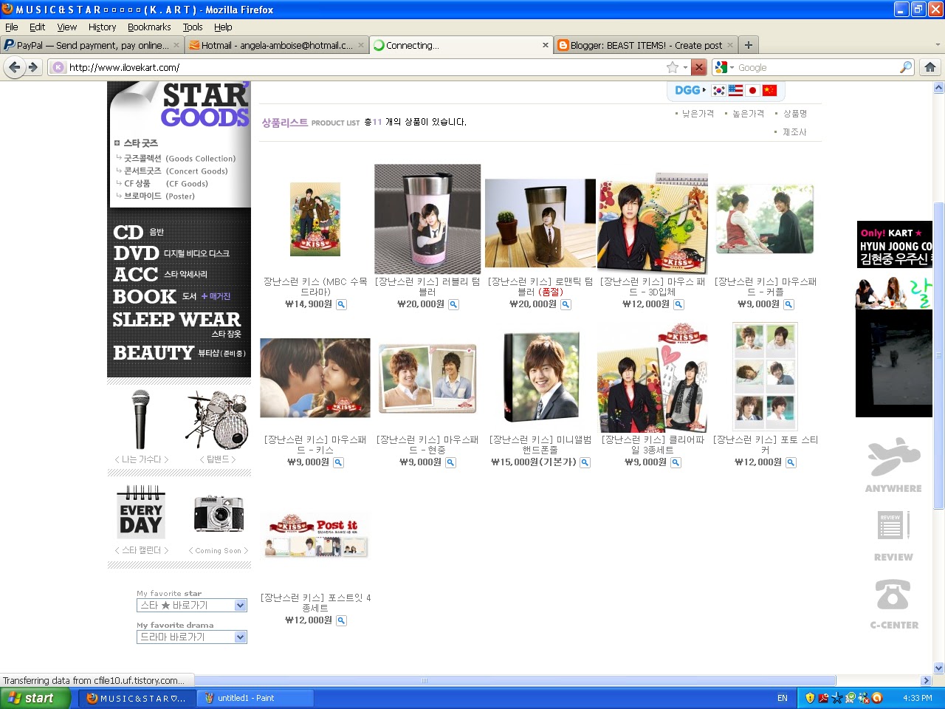Image resolution: width=945 pixels, height=709 pixels.
Task: Select the Chinese flag language icon
Action: click(x=769, y=90)
